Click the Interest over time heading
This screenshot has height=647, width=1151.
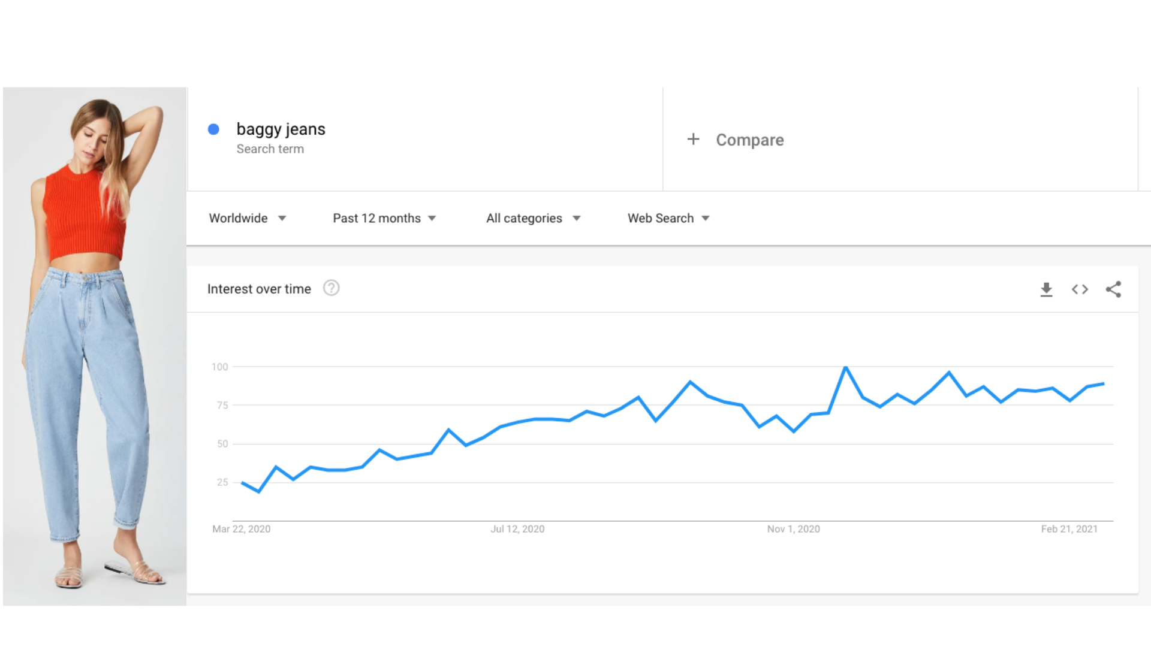pyautogui.click(x=259, y=289)
